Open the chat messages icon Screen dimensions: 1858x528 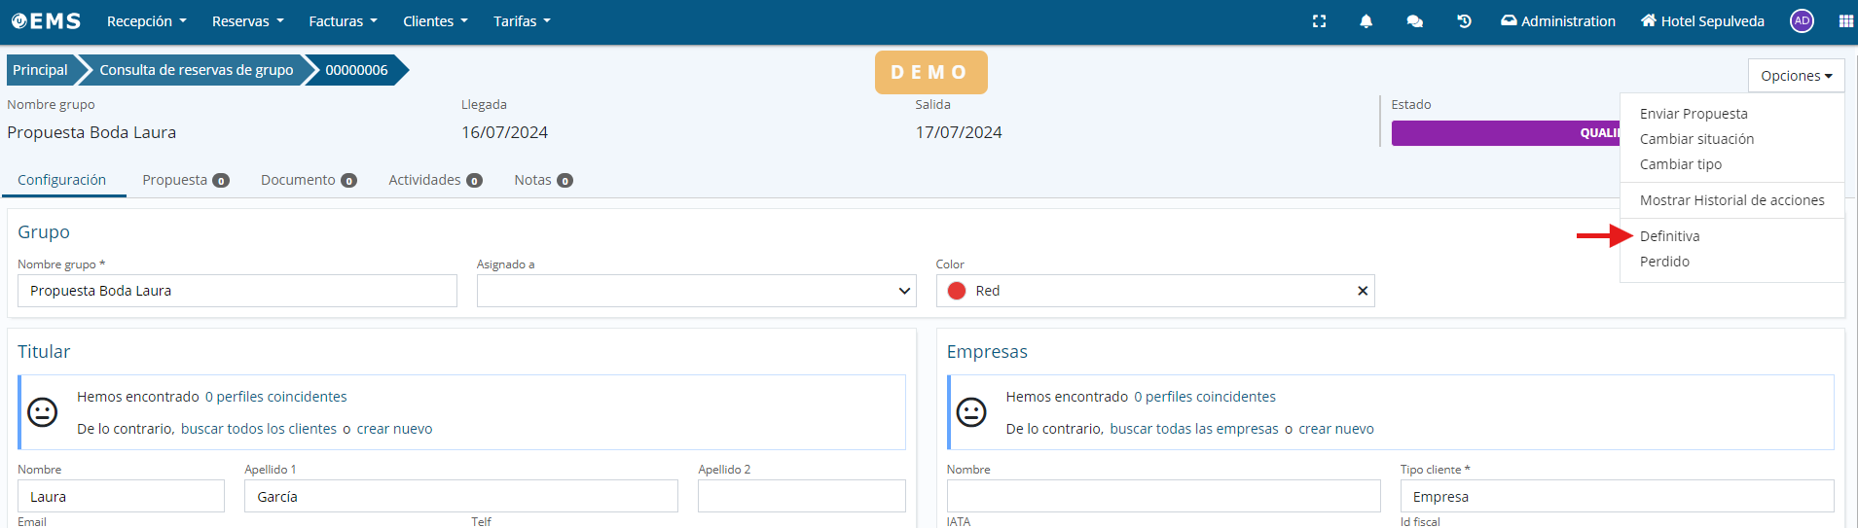[x=1414, y=21]
